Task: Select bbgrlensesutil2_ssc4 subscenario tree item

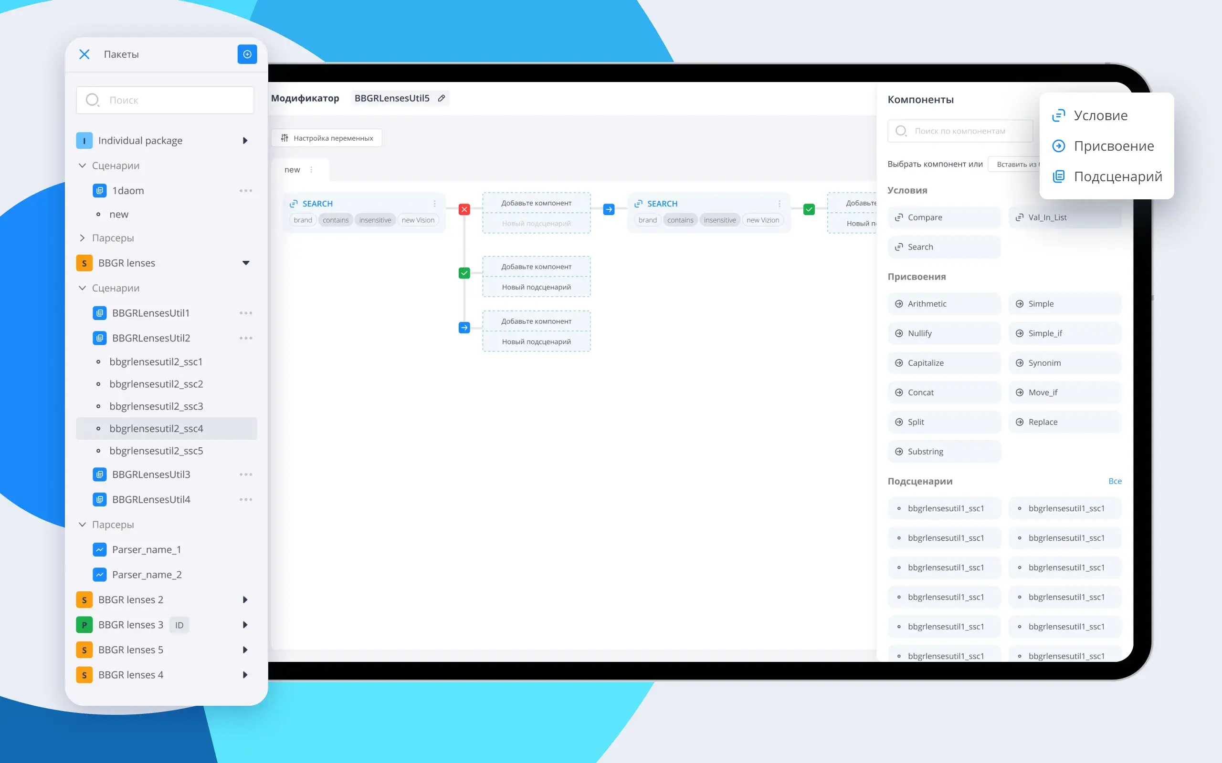Action: pyautogui.click(x=157, y=428)
